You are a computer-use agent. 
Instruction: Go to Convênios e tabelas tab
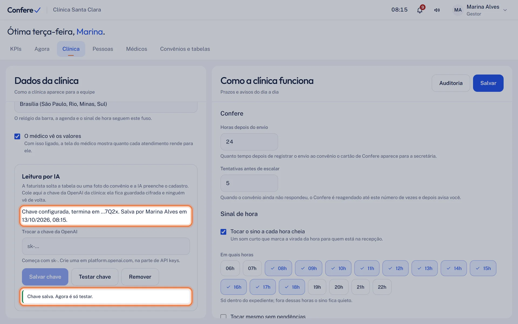[185, 49]
